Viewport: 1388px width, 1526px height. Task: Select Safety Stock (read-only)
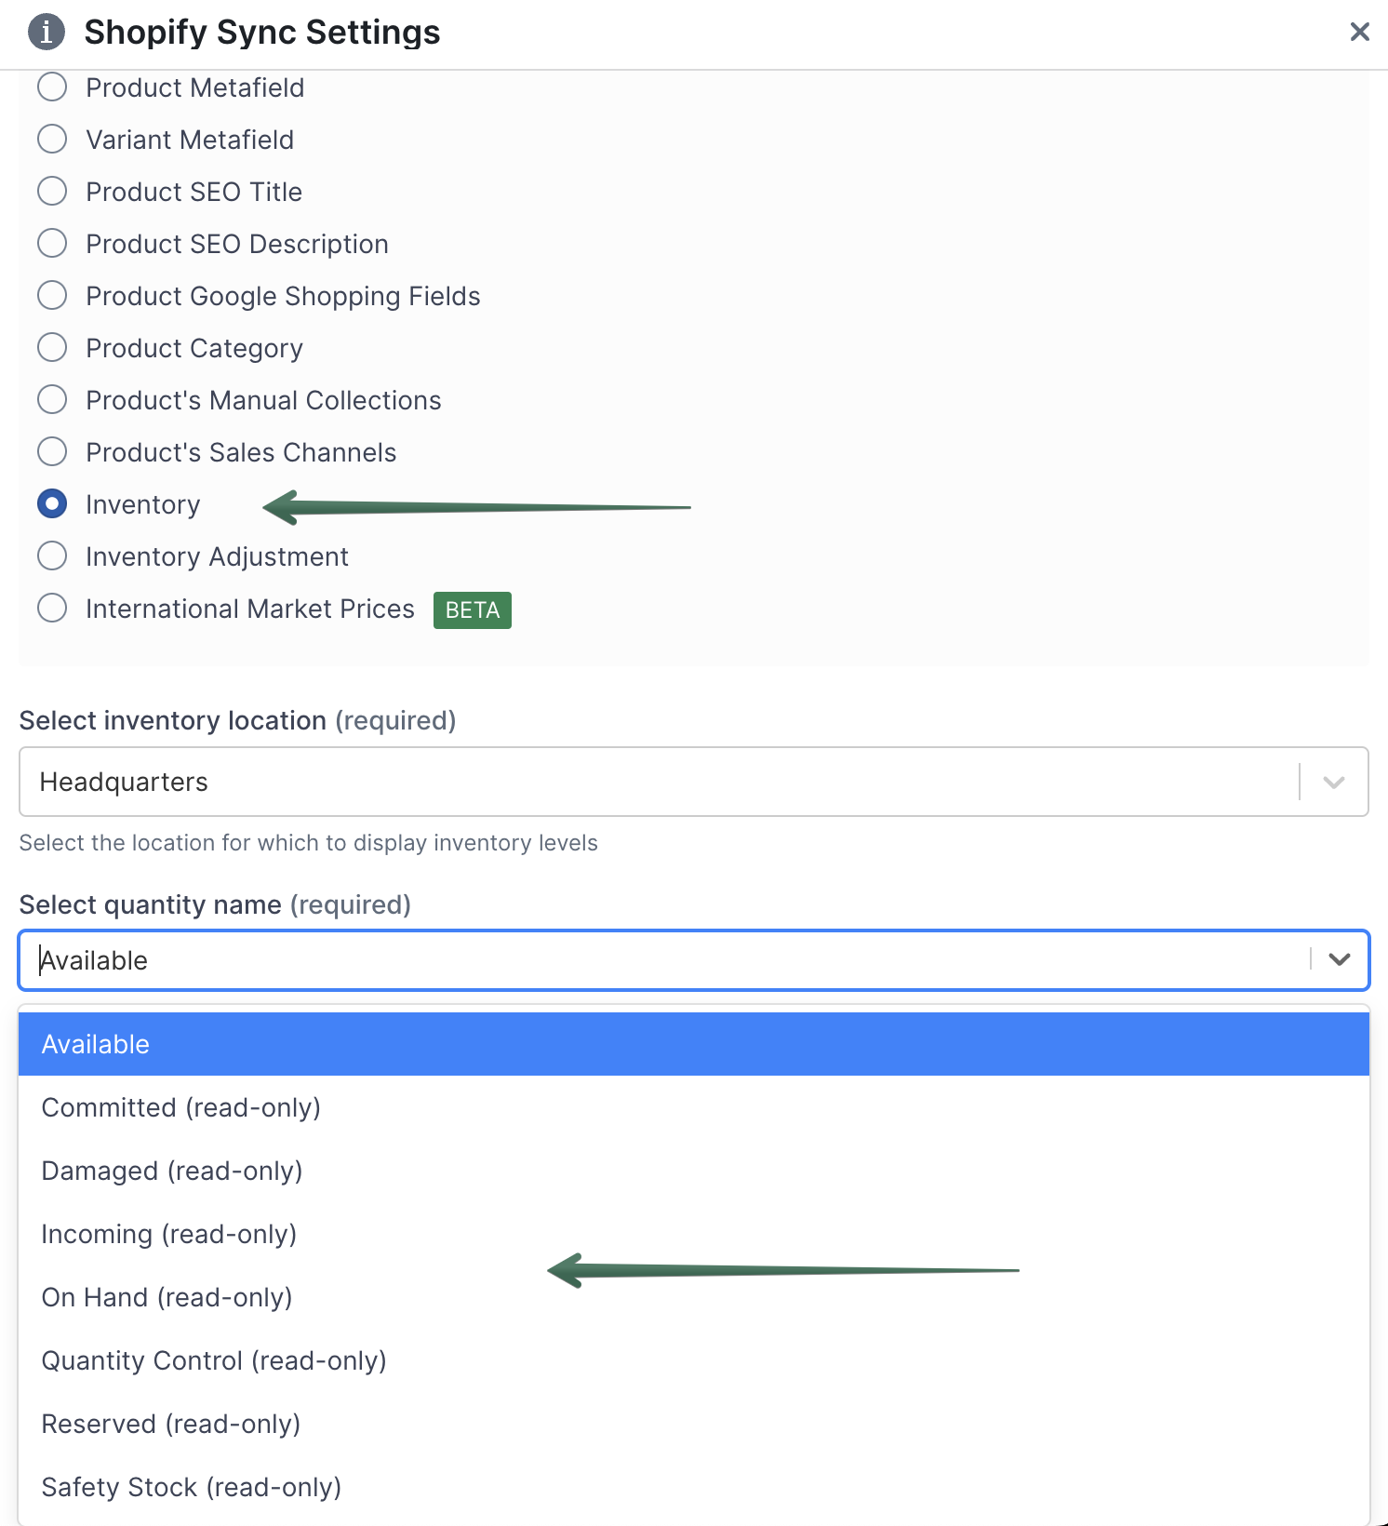point(190,1487)
